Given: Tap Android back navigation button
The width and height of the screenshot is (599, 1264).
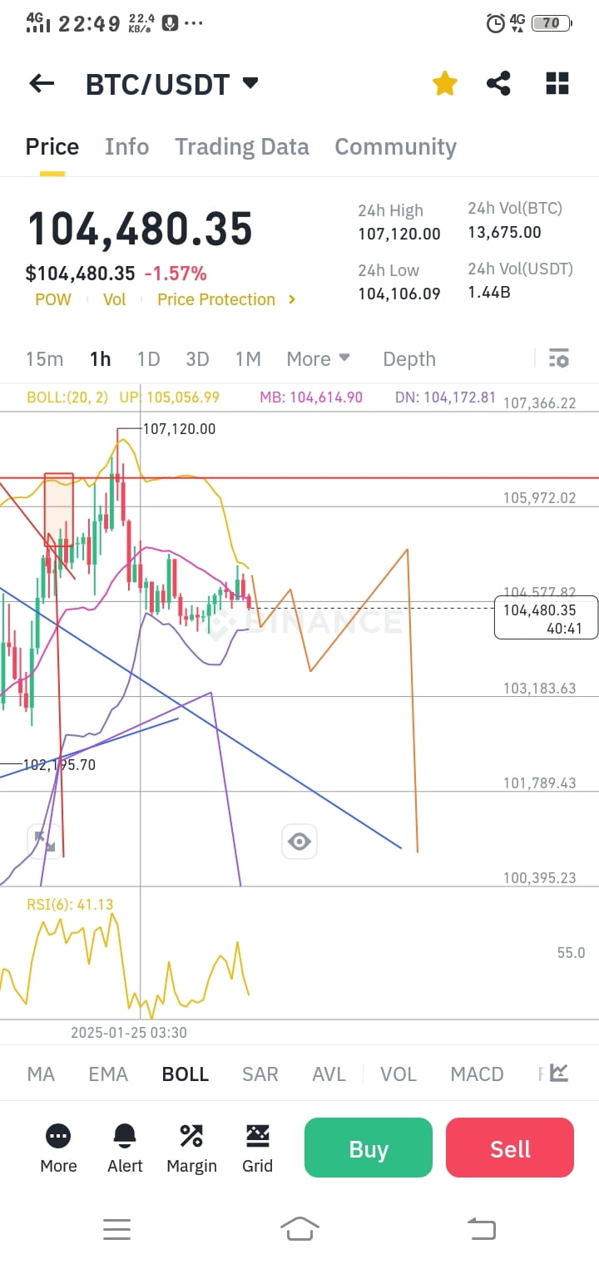Looking at the screenshot, I should (482, 1229).
